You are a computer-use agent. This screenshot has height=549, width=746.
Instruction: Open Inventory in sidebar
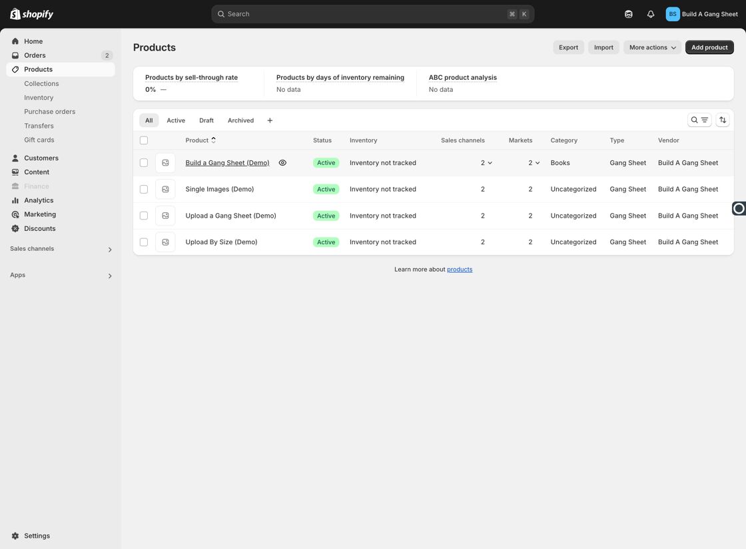[x=39, y=97]
